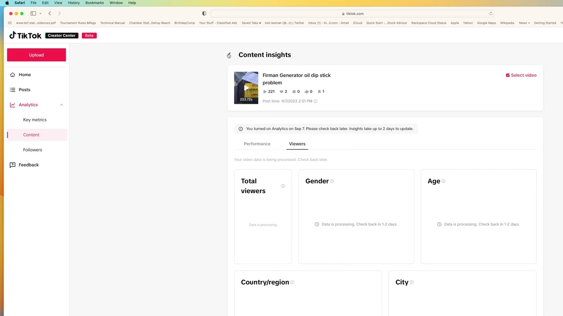Click the bookmark saves icon
The image size is (563, 316).
pyautogui.click(x=319, y=92)
